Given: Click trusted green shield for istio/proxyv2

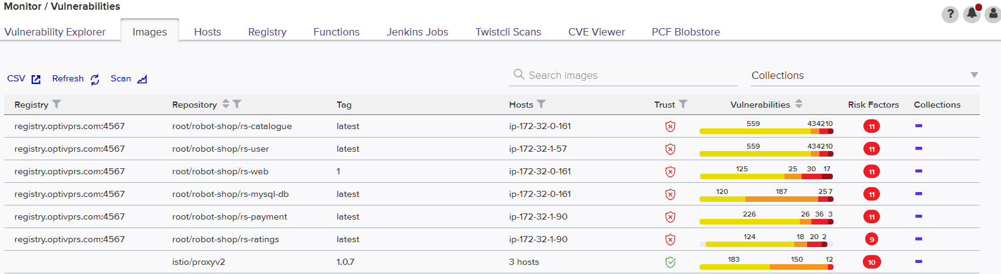Looking at the screenshot, I should pyautogui.click(x=670, y=262).
